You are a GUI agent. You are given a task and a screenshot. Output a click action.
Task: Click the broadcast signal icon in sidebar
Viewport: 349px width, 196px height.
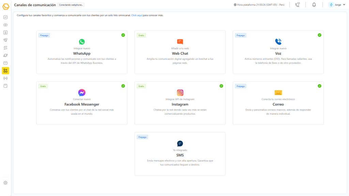coord(5,78)
